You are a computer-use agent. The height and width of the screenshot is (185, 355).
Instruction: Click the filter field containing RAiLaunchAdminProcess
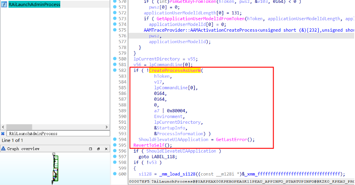[x=57, y=133]
